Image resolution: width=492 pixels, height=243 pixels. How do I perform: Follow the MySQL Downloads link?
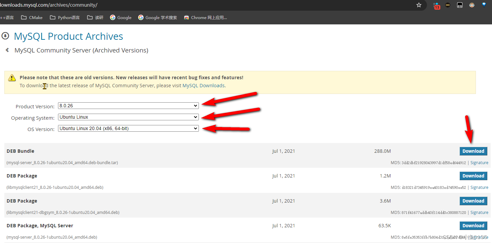tap(204, 86)
